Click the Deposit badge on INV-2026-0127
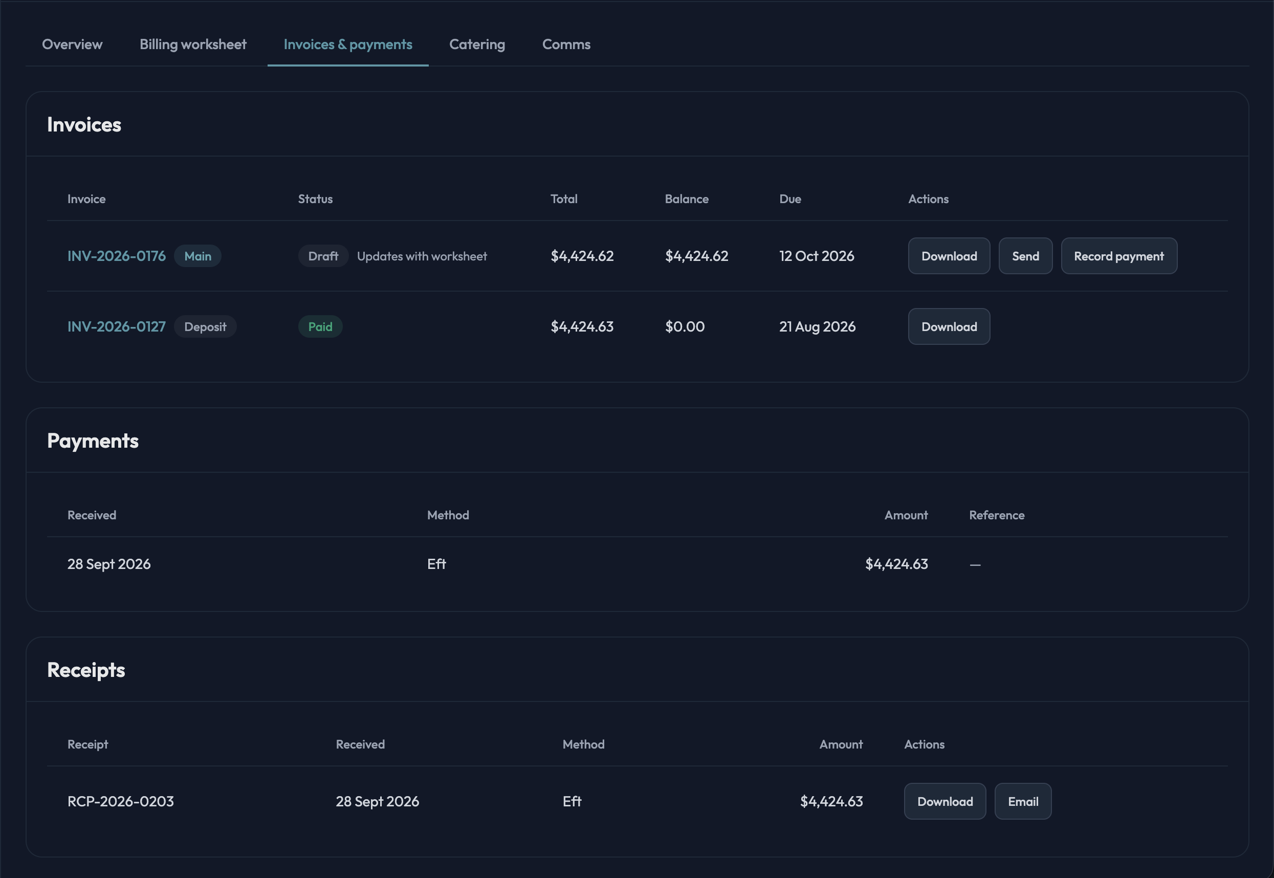The width and height of the screenshot is (1274, 878). pos(205,326)
